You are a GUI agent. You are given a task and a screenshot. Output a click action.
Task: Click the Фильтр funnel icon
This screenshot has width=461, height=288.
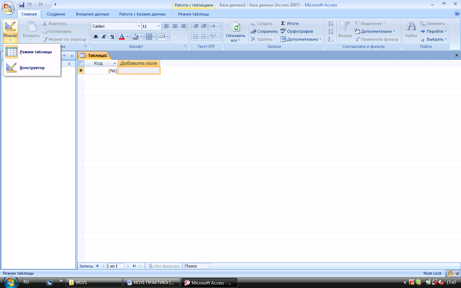345,27
